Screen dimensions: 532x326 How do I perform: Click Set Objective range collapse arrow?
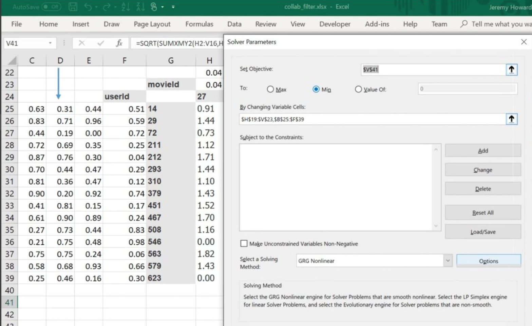[x=512, y=69]
